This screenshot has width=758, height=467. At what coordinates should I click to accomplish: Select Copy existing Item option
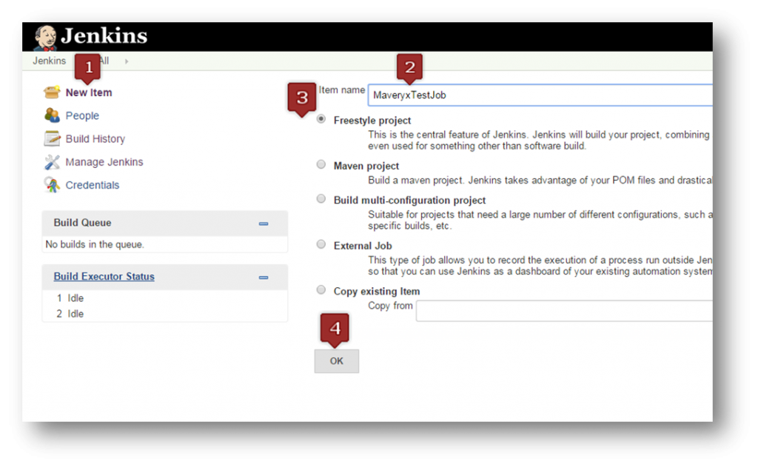tap(320, 289)
